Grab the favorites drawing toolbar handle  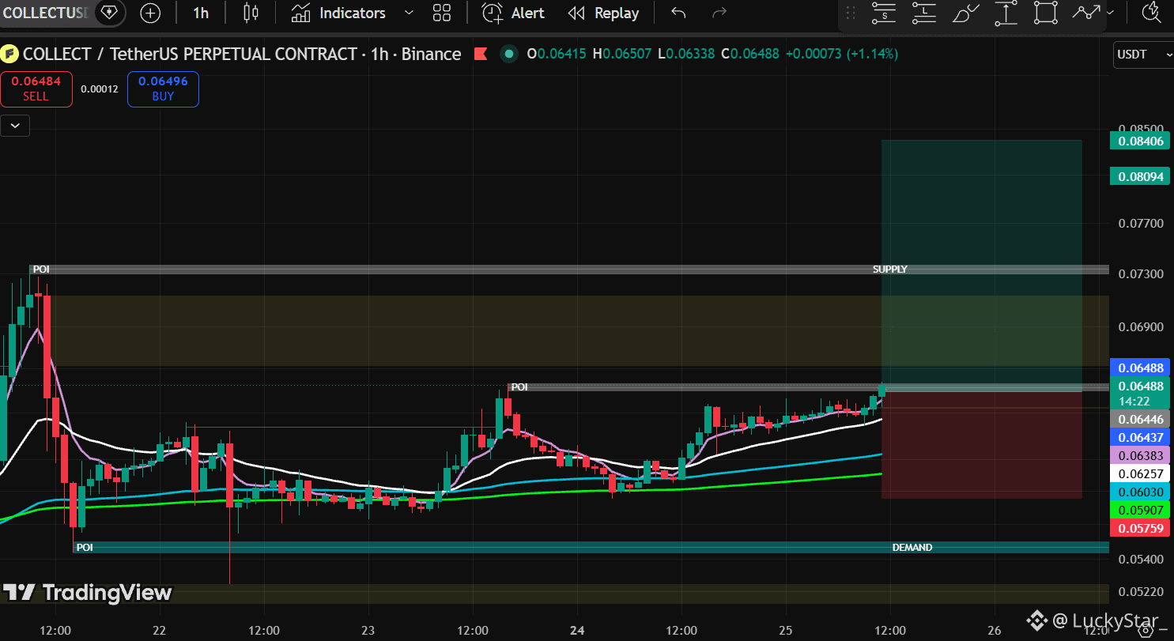851,13
